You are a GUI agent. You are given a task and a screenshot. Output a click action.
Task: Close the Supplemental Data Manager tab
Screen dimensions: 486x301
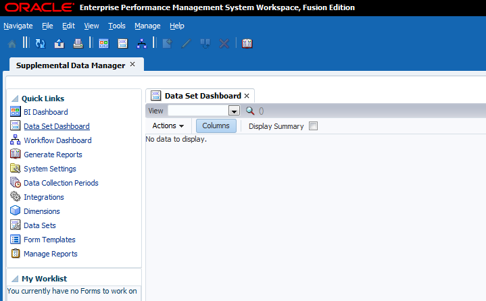[x=132, y=64]
